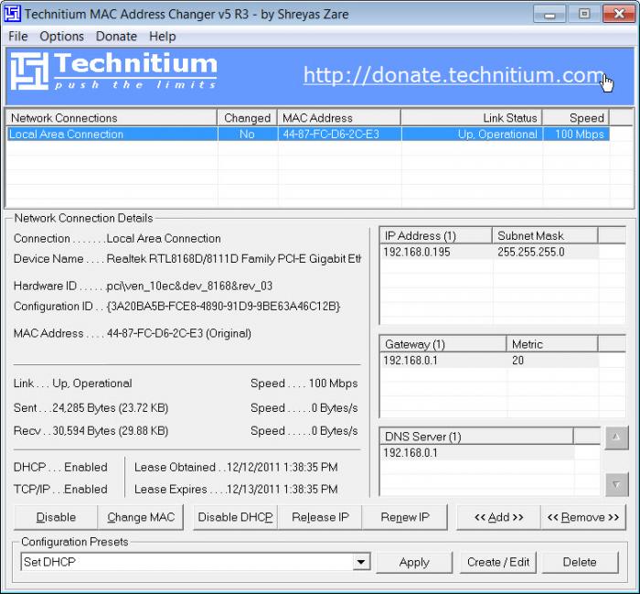
Task: Open the Donate menu
Action: click(x=116, y=37)
